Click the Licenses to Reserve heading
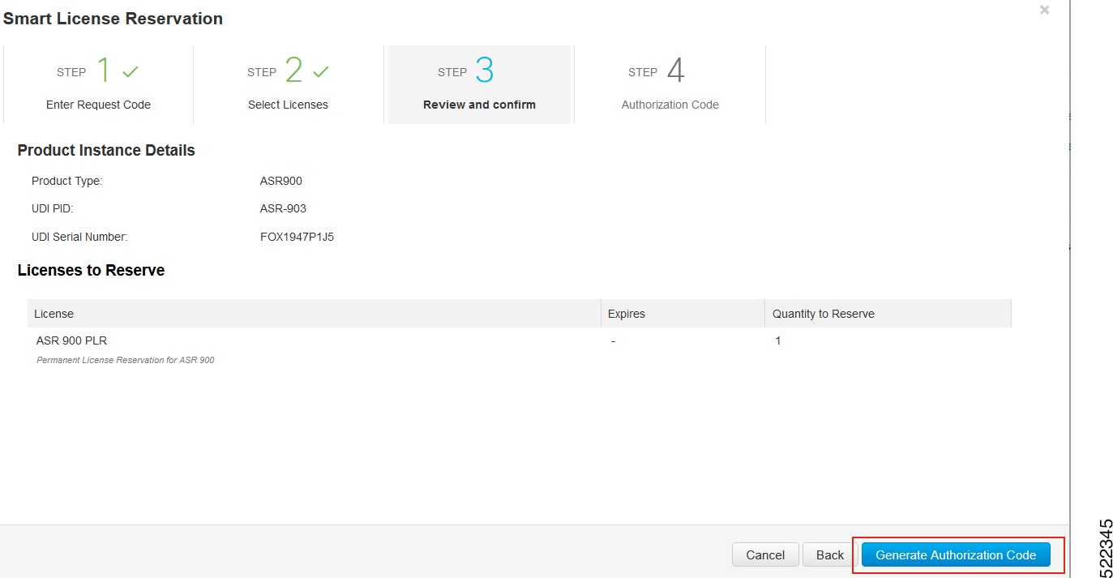 (x=91, y=271)
